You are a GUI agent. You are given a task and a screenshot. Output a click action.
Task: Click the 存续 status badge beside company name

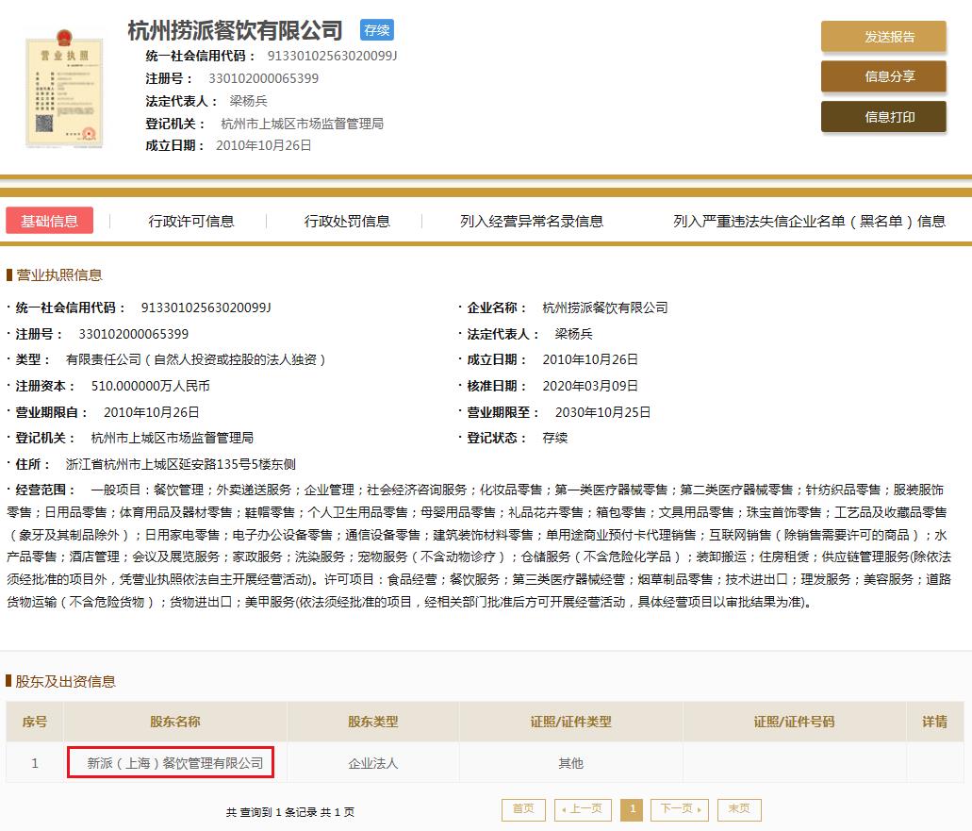click(x=377, y=30)
